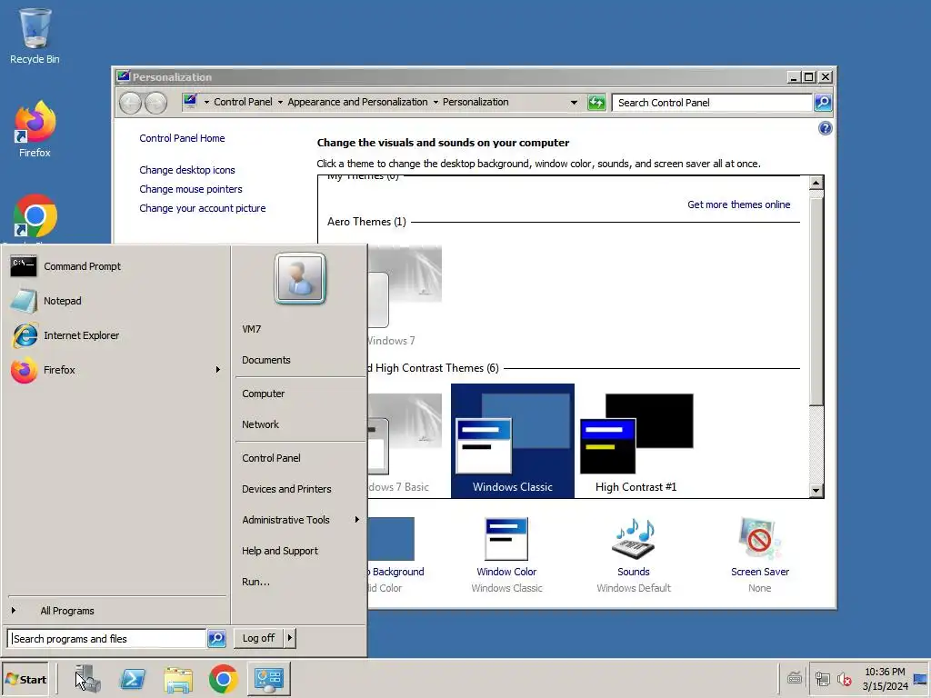
Task: Select the Windows Classic theme
Action: click(x=513, y=441)
